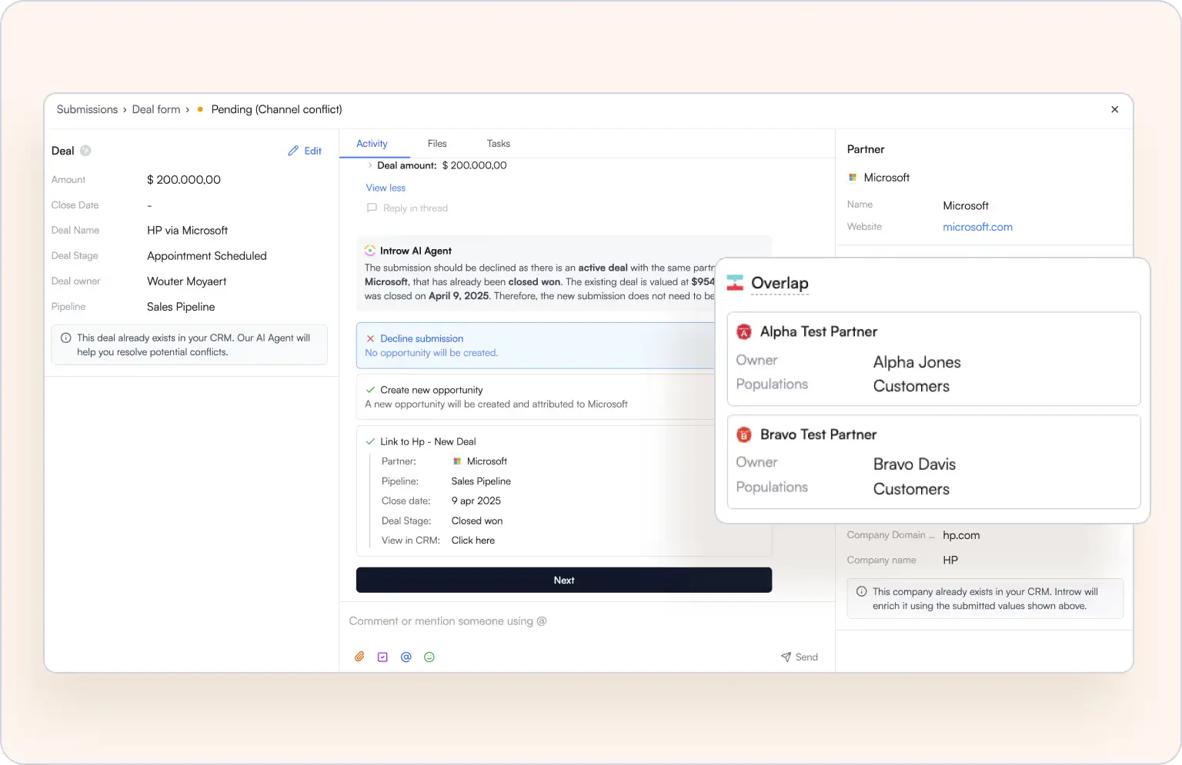Click the Reply in thread link
The height and width of the screenshot is (765, 1182).
tap(416, 208)
